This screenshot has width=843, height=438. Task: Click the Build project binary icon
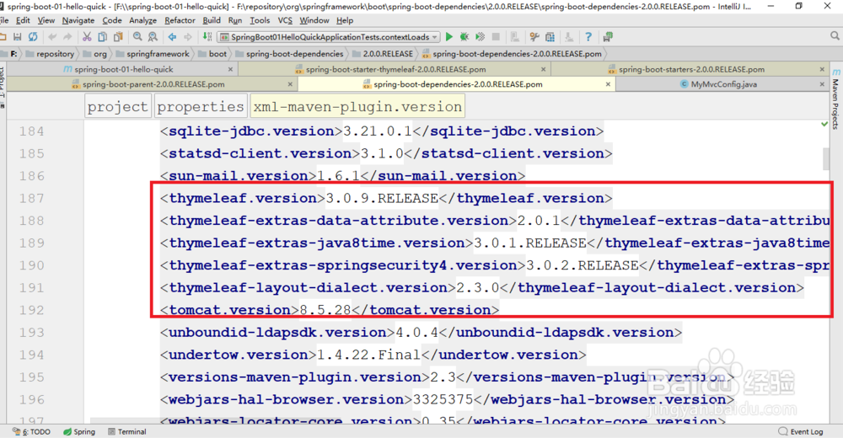(207, 37)
